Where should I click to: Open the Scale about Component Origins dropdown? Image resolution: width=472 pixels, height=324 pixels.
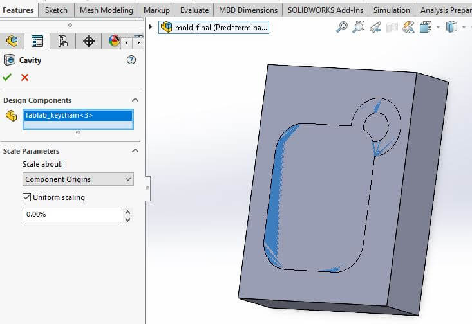(78, 179)
